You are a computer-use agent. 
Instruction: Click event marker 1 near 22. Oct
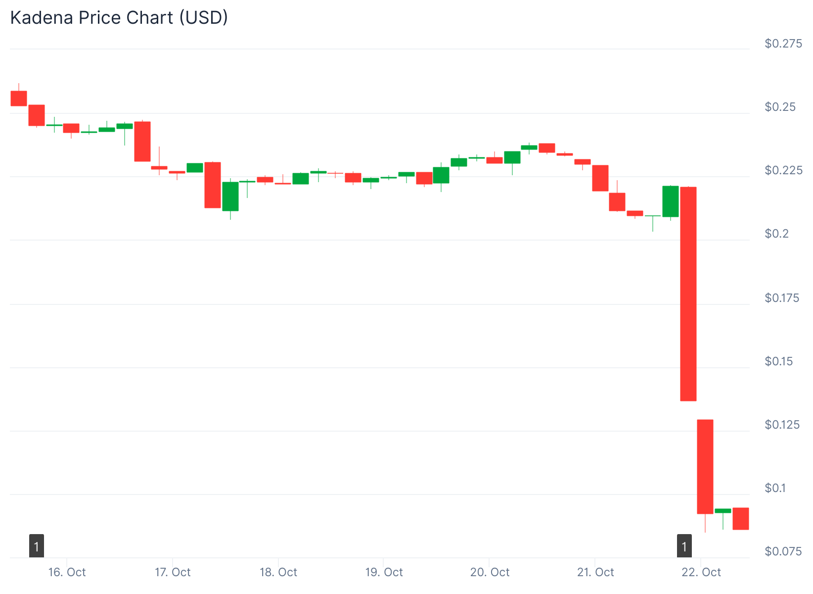(684, 546)
